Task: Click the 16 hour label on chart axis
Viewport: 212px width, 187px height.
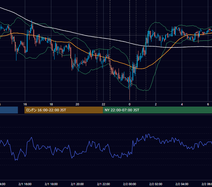Action: 25,104
